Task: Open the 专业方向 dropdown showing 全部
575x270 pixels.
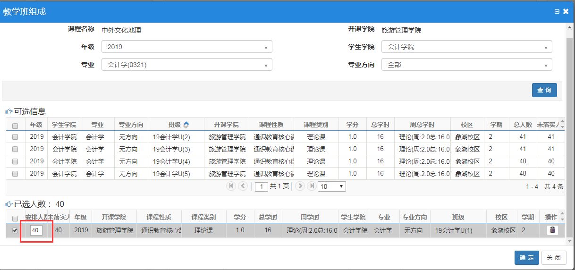Action: click(x=466, y=65)
